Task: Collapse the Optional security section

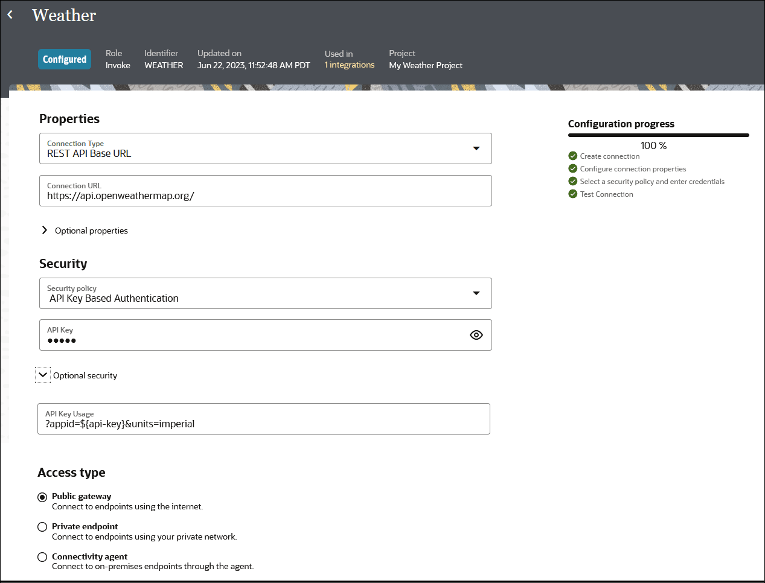Action: [x=43, y=375]
